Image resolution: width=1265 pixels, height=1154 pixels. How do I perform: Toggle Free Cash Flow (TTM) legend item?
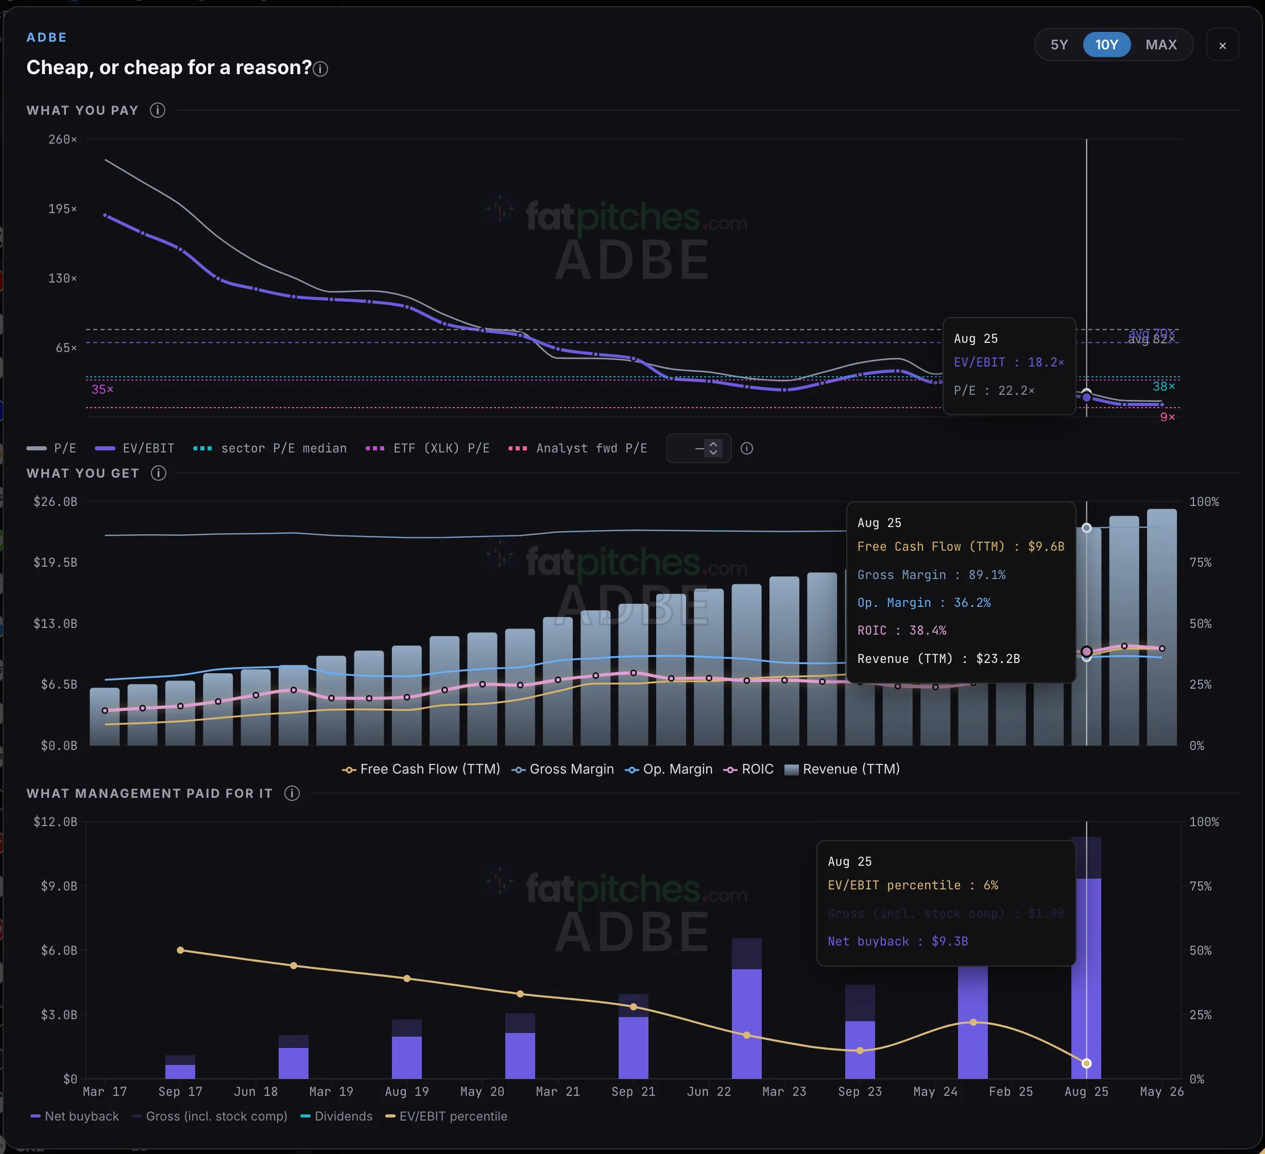coord(421,769)
